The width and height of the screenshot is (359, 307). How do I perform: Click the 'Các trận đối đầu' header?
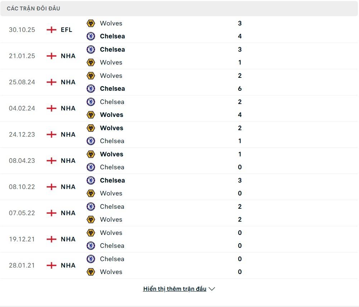33,8
